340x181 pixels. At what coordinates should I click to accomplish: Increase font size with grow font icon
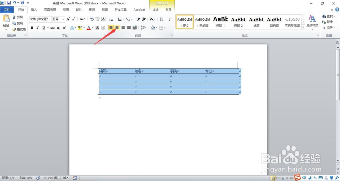(x=68, y=19)
